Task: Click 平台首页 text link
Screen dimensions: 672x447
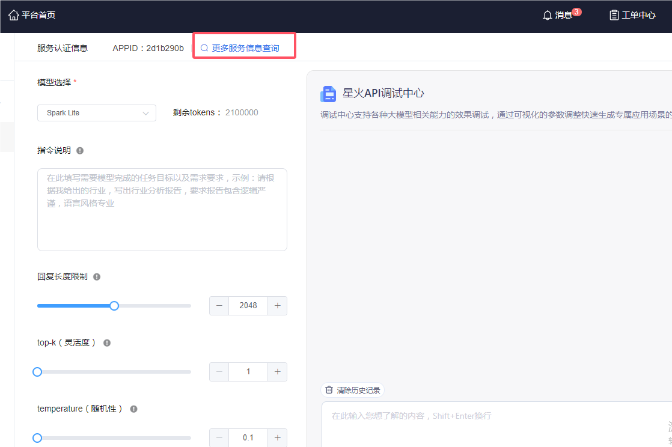Action: (x=38, y=15)
